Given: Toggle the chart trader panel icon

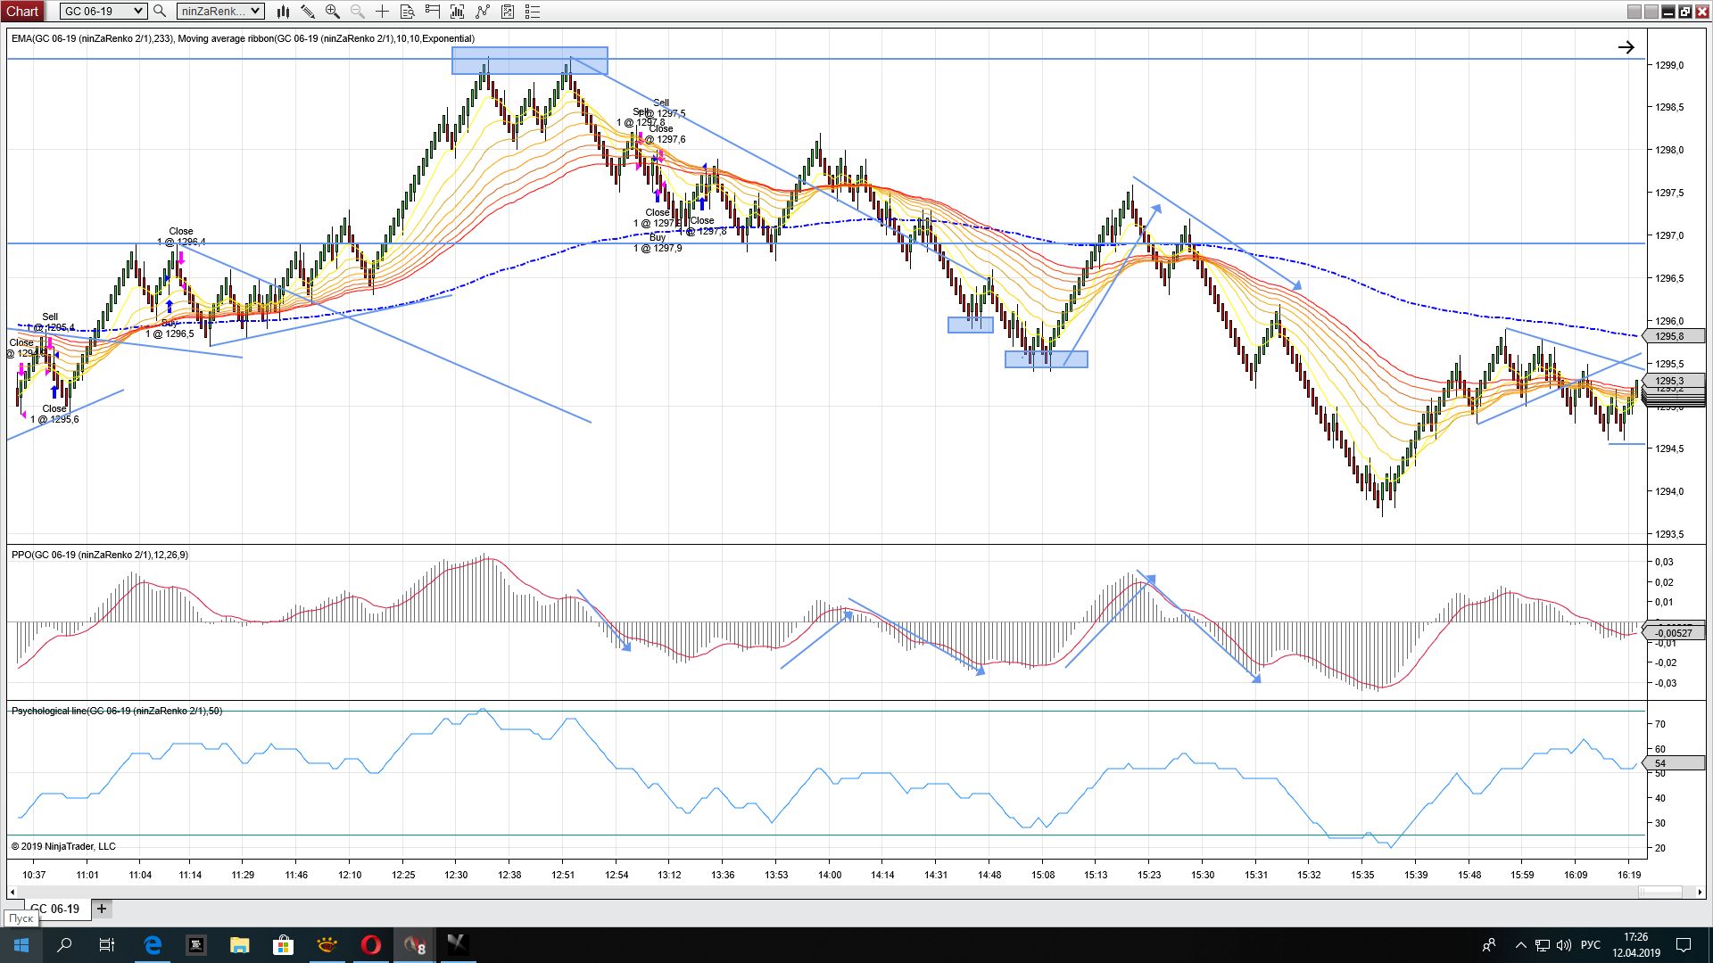Looking at the screenshot, I should (433, 12).
